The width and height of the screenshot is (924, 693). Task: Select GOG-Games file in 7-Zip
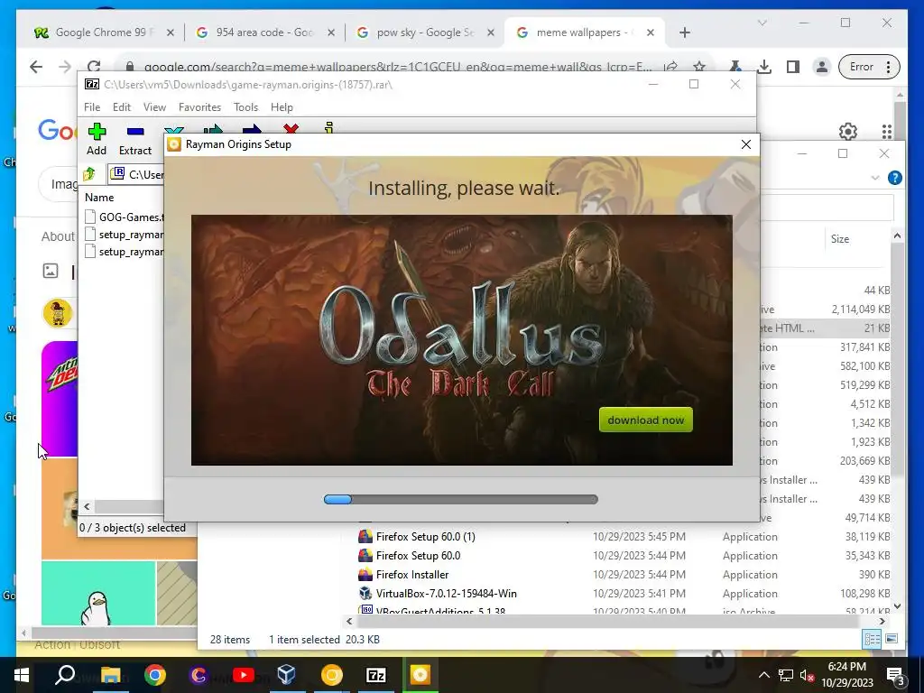coord(124,217)
